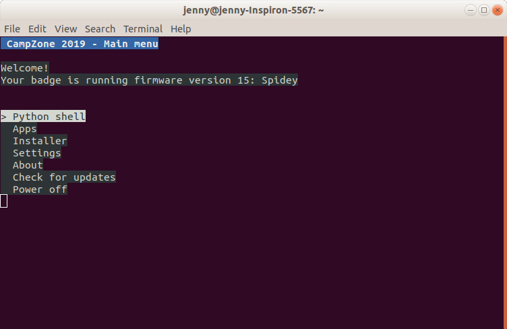
Task: Choose the Power off entry
Action: 39,189
